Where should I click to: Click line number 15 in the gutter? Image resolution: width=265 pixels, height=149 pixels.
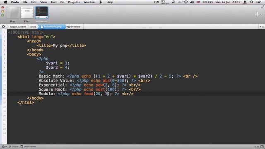[x=5, y=94]
